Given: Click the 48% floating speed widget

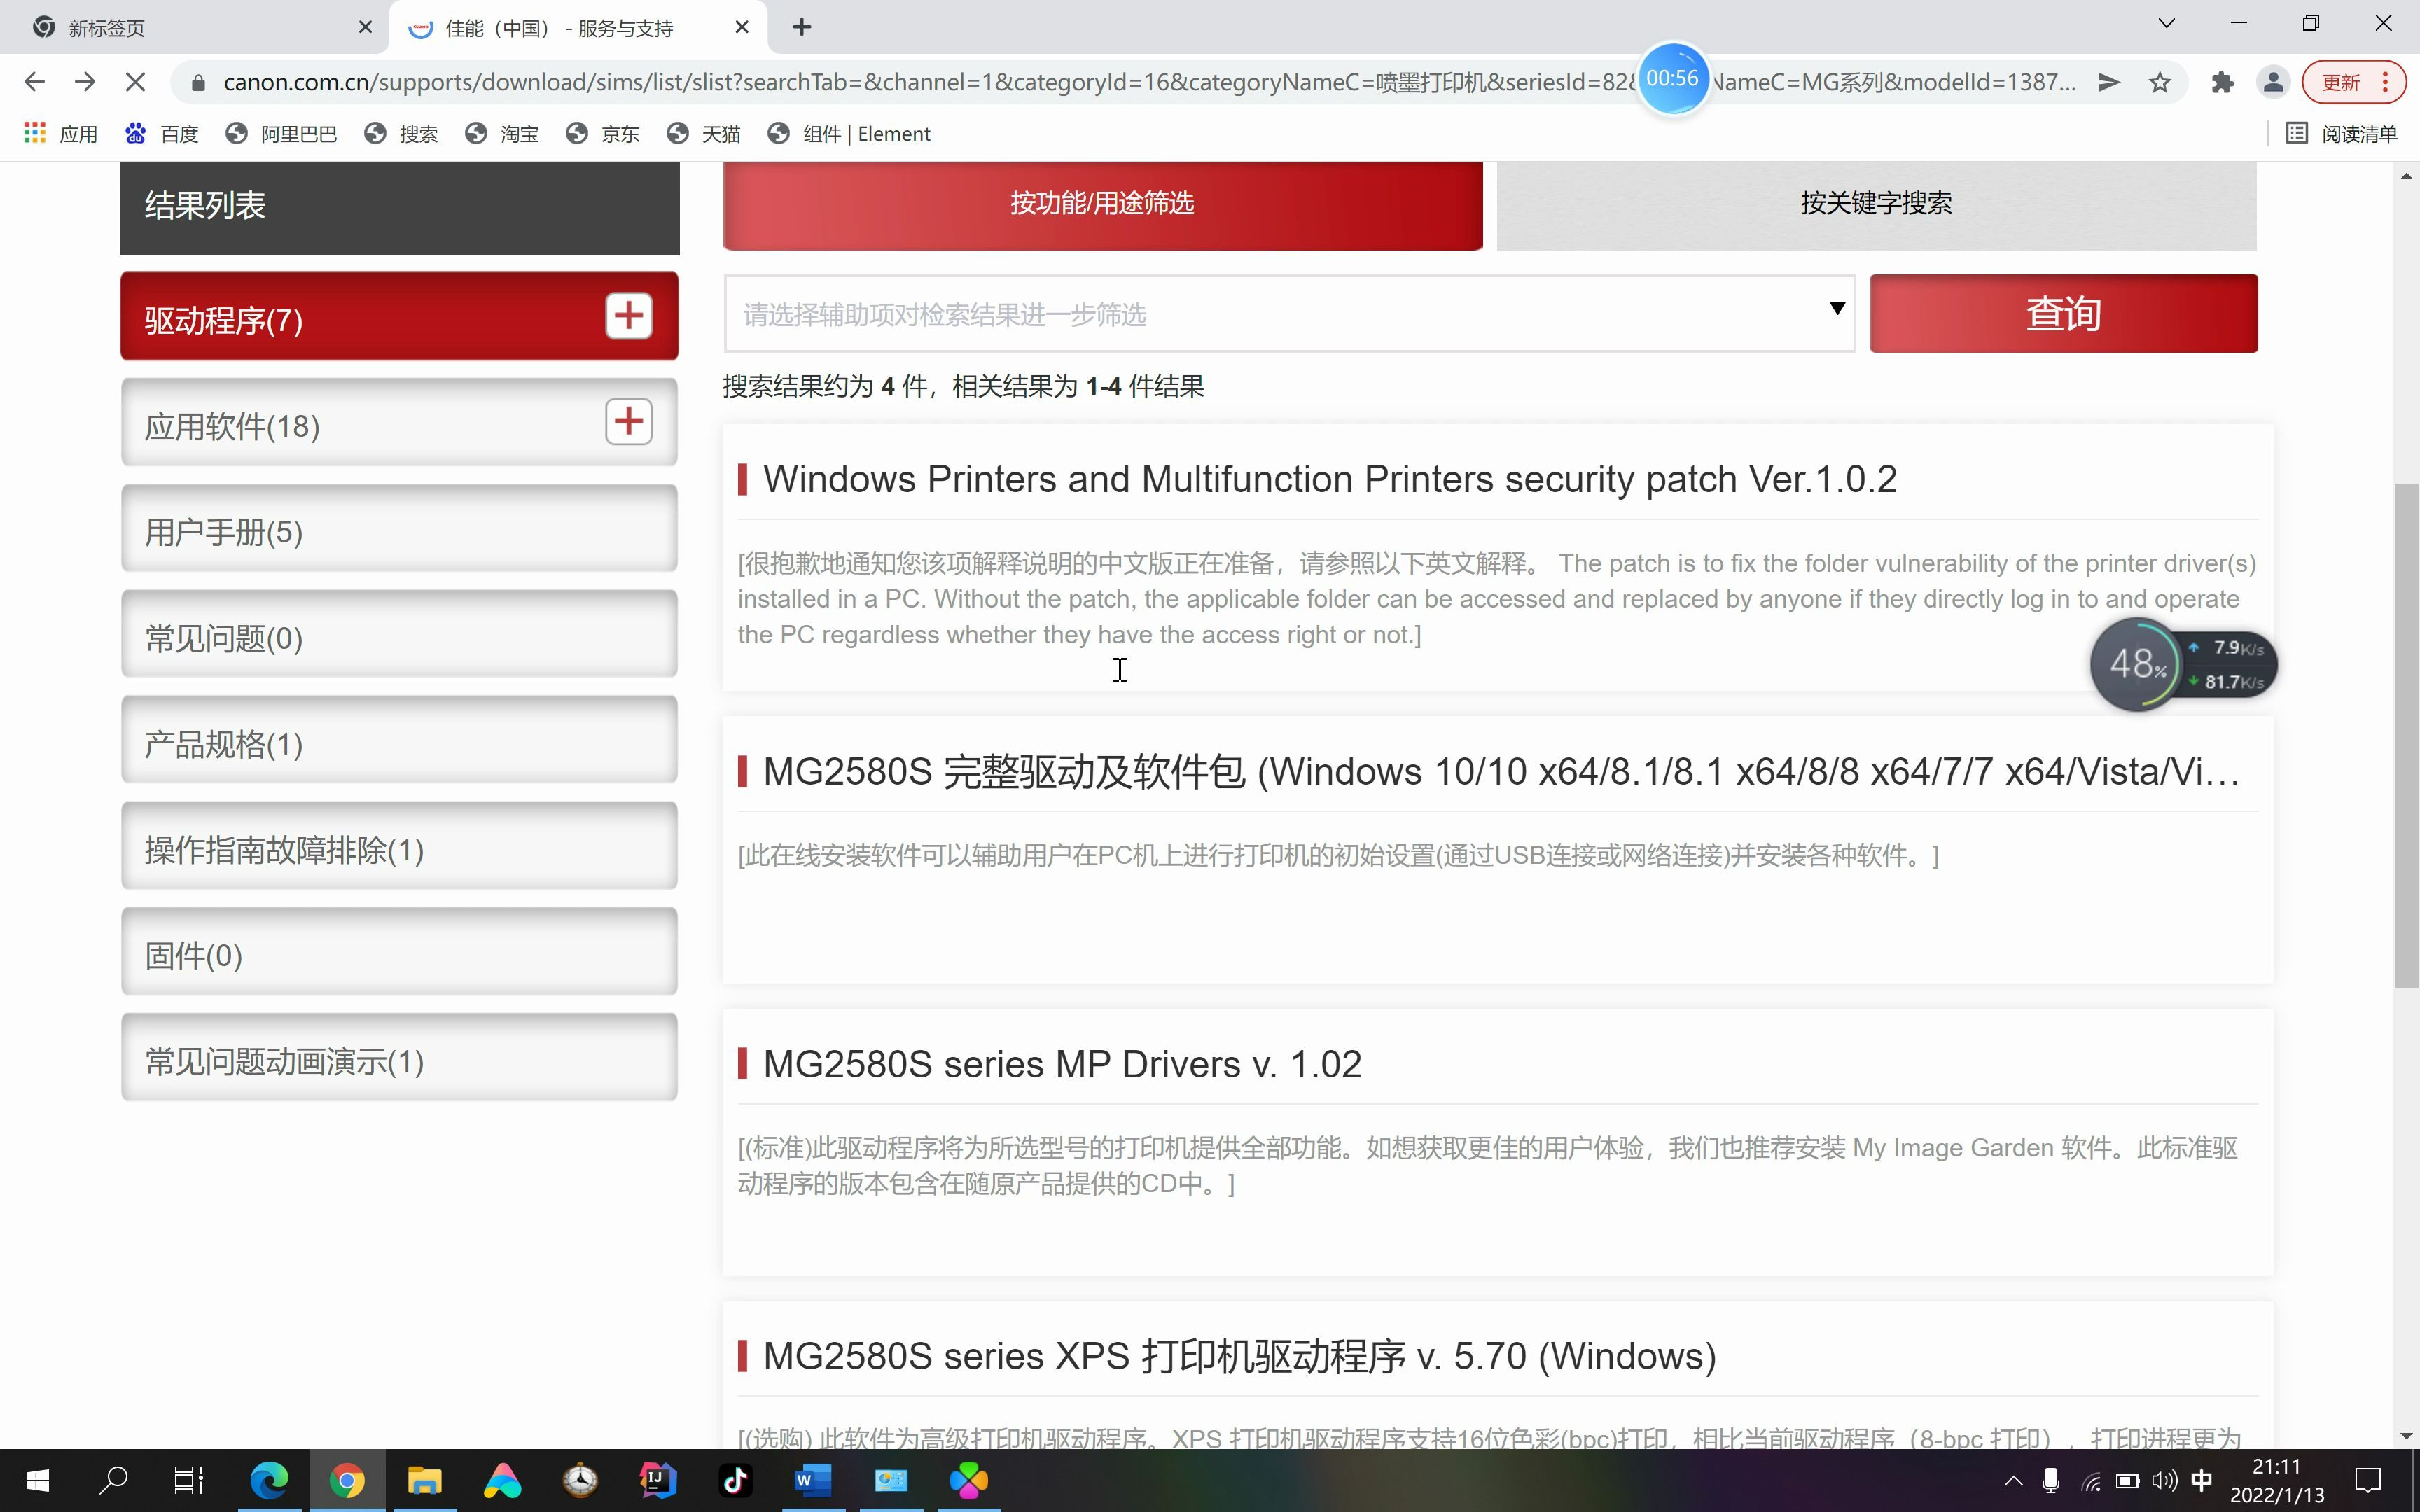Looking at the screenshot, I should pos(2137,664).
